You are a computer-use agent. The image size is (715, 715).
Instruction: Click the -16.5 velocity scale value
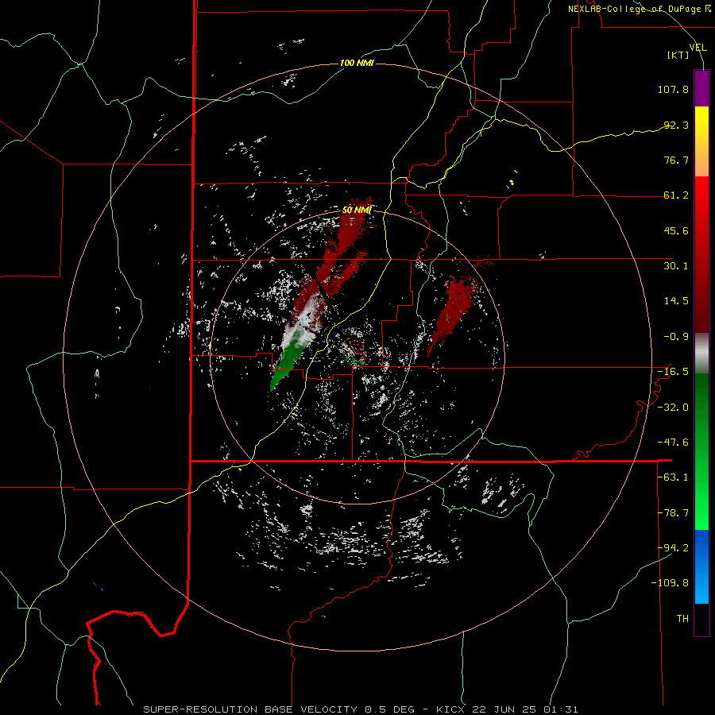click(673, 372)
